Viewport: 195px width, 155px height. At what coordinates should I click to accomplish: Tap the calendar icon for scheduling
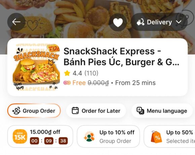(x=75, y=110)
